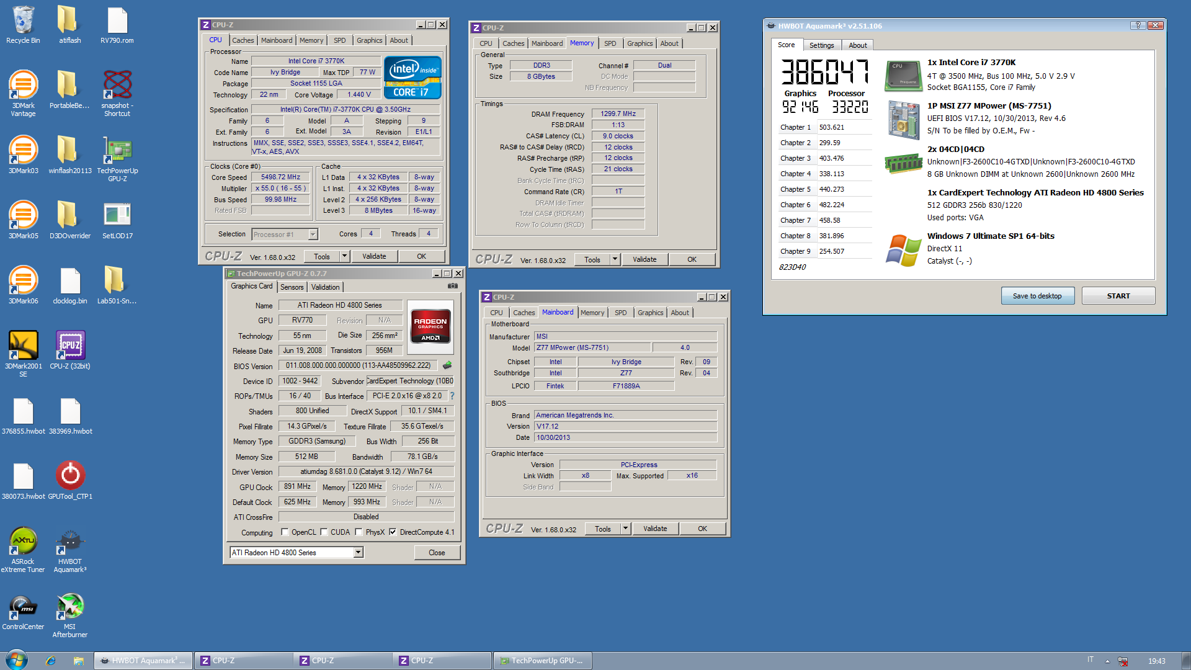
Task: Open the Recycle Bin desktop icon
Action: click(23, 25)
